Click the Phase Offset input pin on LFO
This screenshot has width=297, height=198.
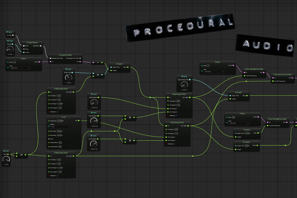click(49, 143)
